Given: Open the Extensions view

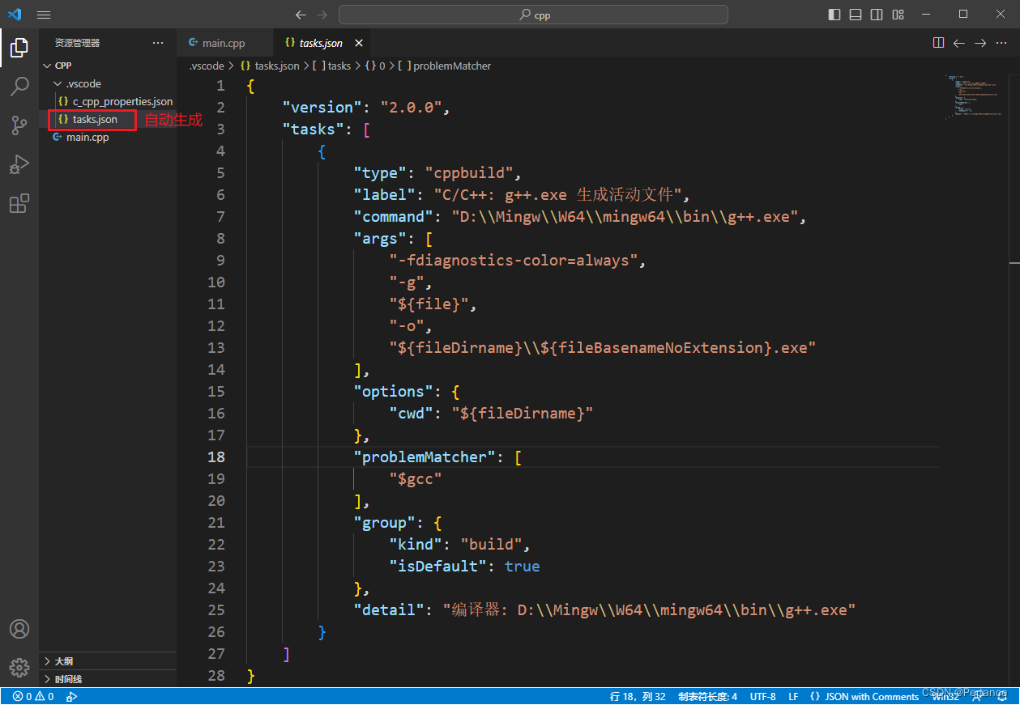Looking at the screenshot, I should pyautogui.click(x=19, y=203).
